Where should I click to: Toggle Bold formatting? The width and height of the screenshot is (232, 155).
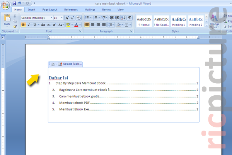pos(23,25)
